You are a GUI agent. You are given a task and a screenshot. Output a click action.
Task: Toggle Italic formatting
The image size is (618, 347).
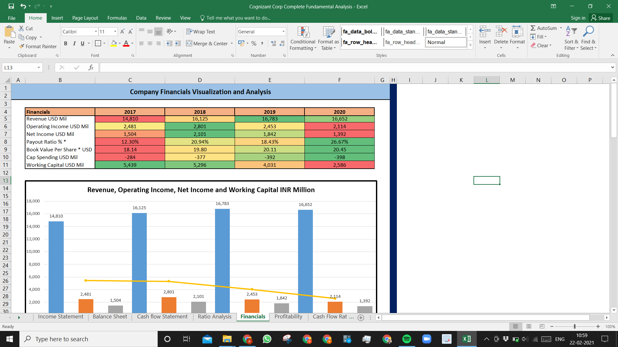[x=74, y=43]
